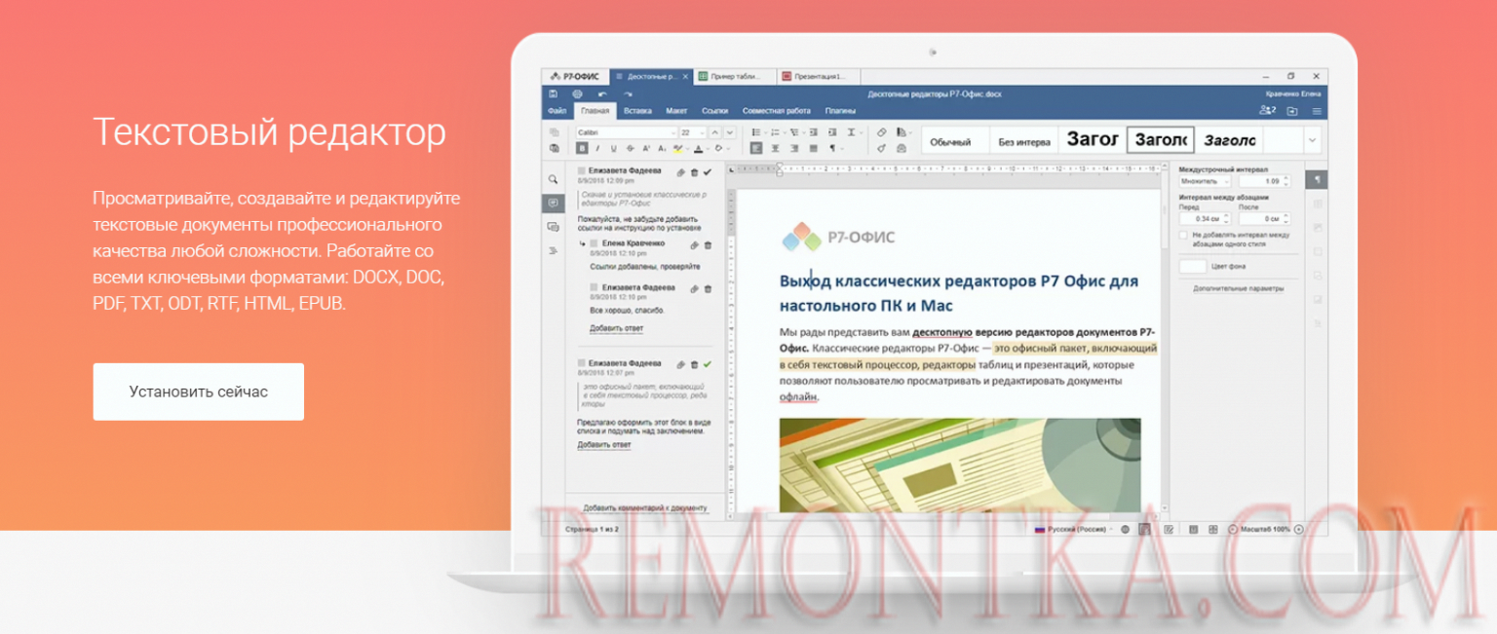Click the Save icon in the title toolbar
This screenshot has height=634, width=1497.
554,93
